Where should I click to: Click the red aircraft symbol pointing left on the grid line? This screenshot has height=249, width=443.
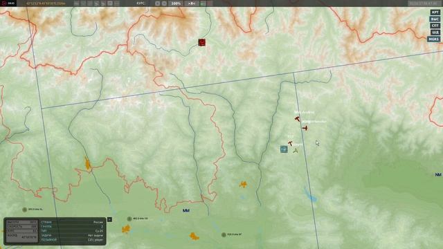pos(305,128)
